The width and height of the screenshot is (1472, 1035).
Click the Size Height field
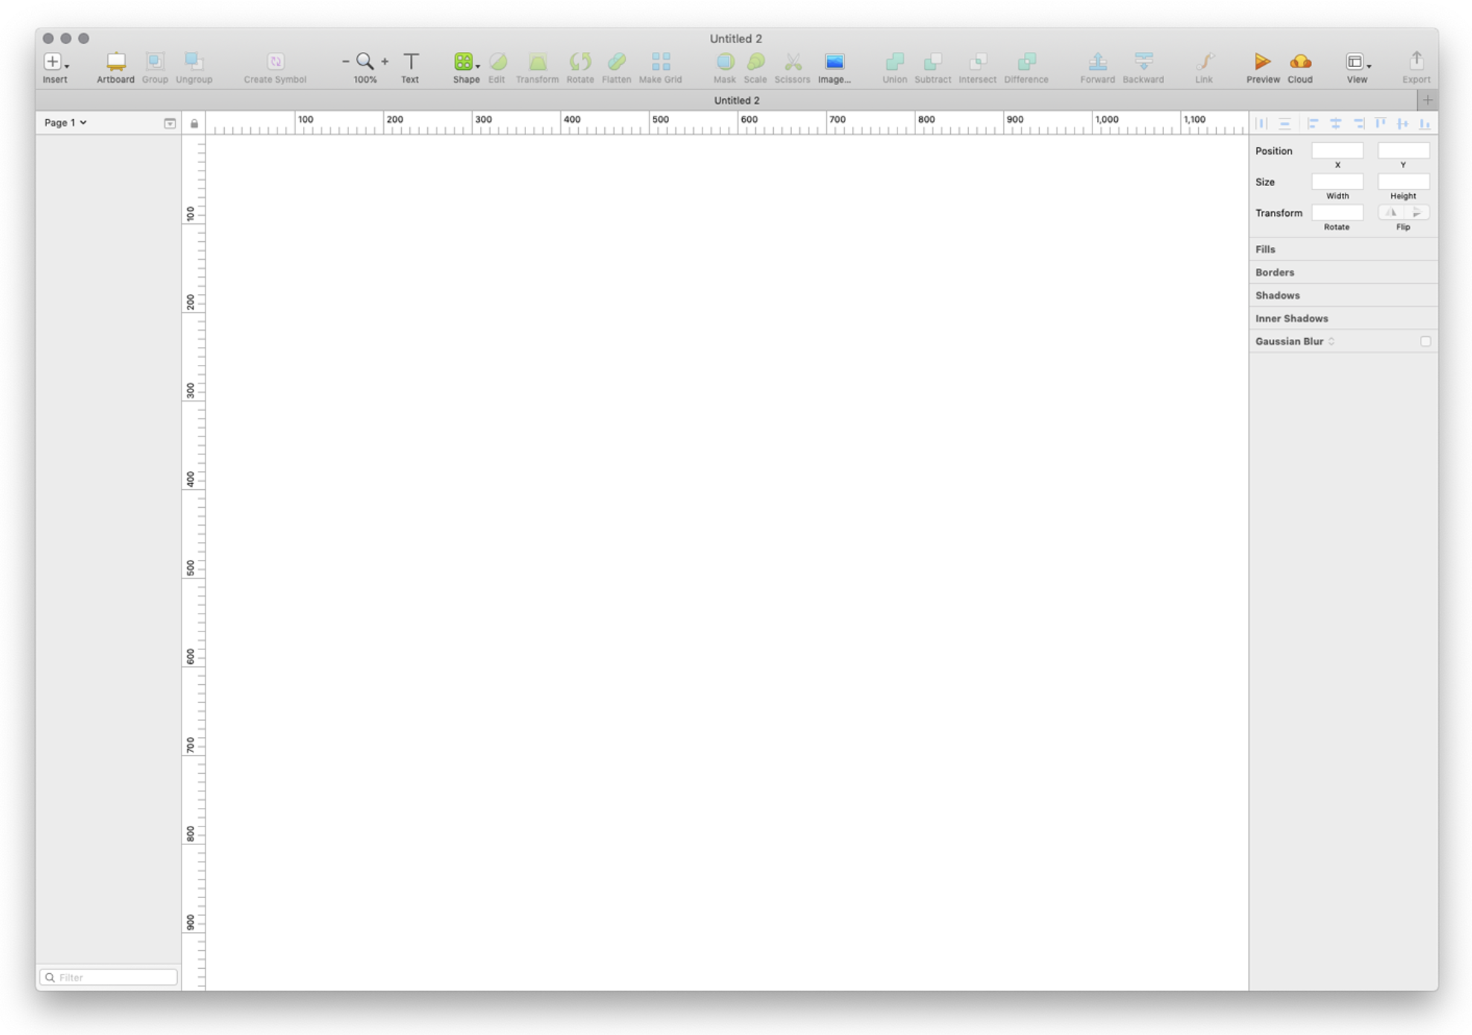coord(1404,182)
